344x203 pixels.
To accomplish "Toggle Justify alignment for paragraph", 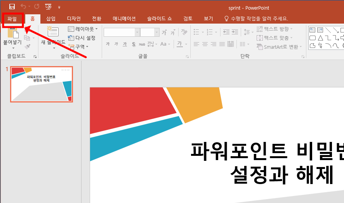I will [x=222, y=44].
